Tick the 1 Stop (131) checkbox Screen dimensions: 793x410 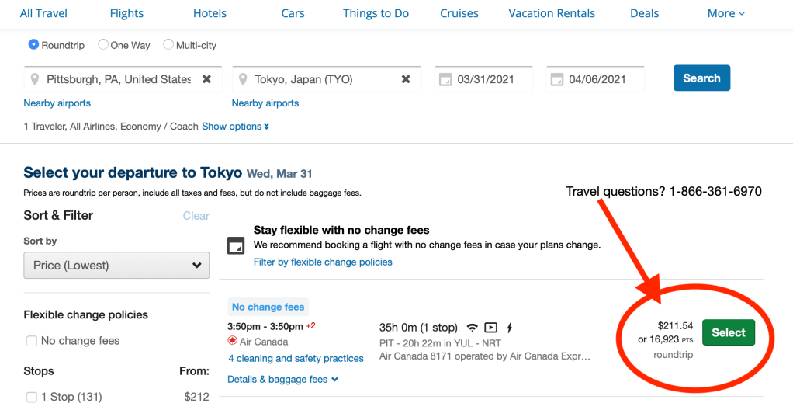pos(32,398)
